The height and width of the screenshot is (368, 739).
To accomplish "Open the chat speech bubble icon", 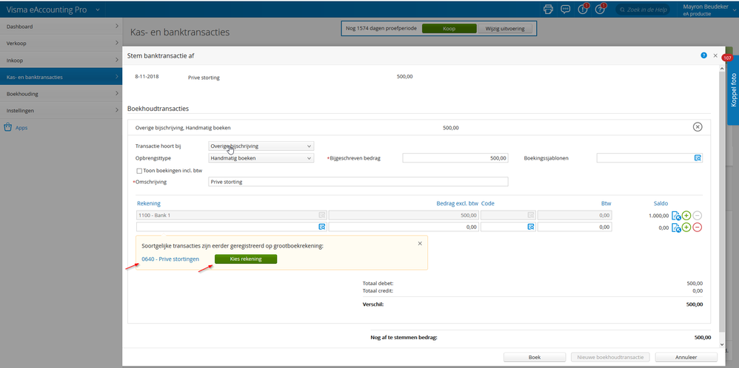I will click(x=565, y=10).
